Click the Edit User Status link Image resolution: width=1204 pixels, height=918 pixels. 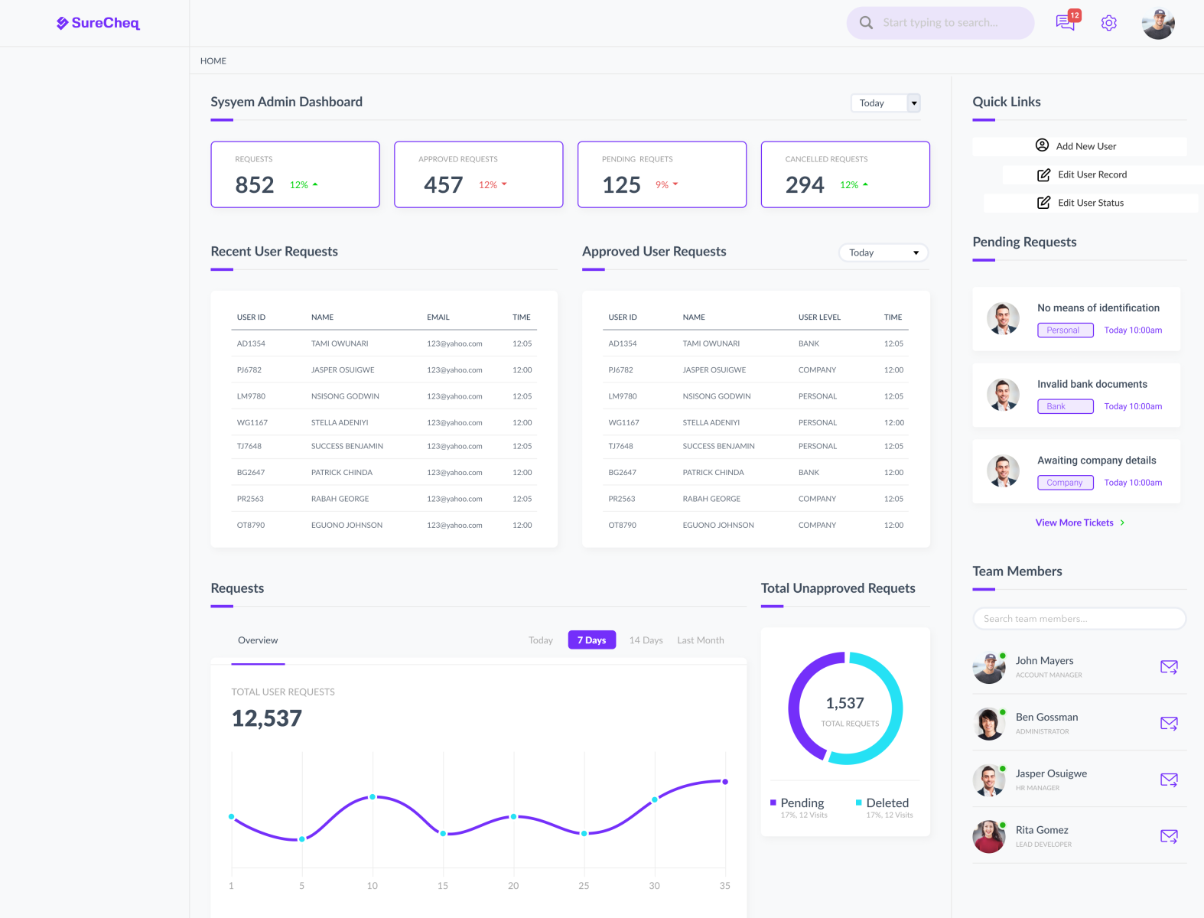pos(1091,203)
